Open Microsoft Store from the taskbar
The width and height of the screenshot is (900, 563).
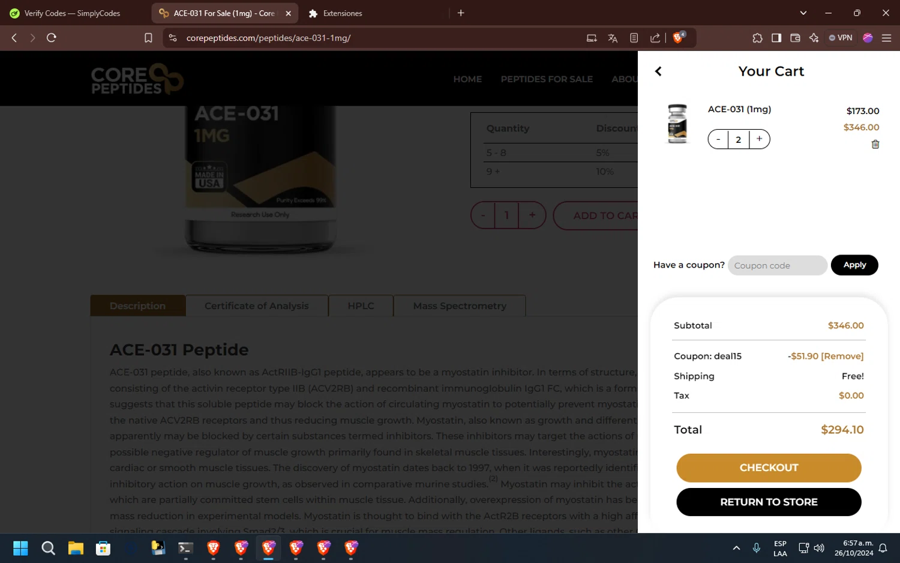pos(103,548)
